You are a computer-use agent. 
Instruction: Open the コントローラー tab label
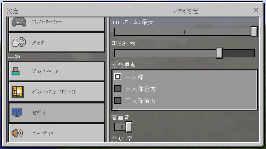click(x=47, y=22)
